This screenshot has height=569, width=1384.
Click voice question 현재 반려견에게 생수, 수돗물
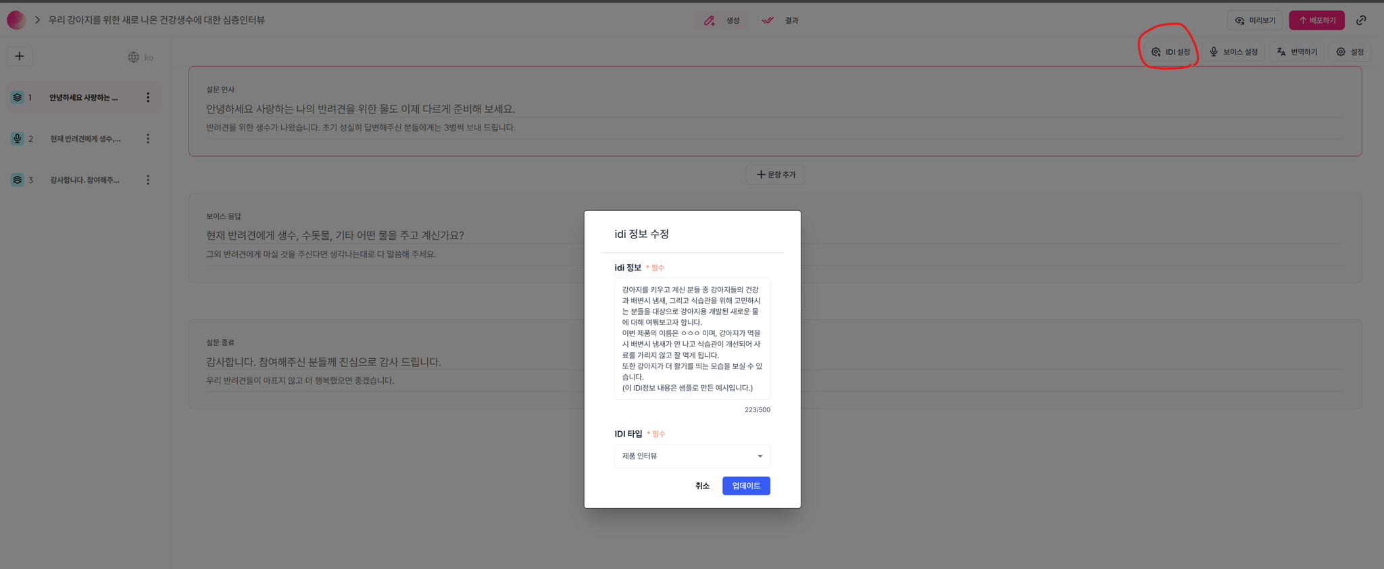click(335, 236)
